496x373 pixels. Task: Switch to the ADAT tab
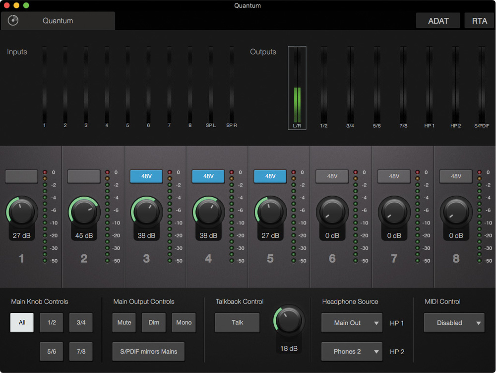pos(438,21)
